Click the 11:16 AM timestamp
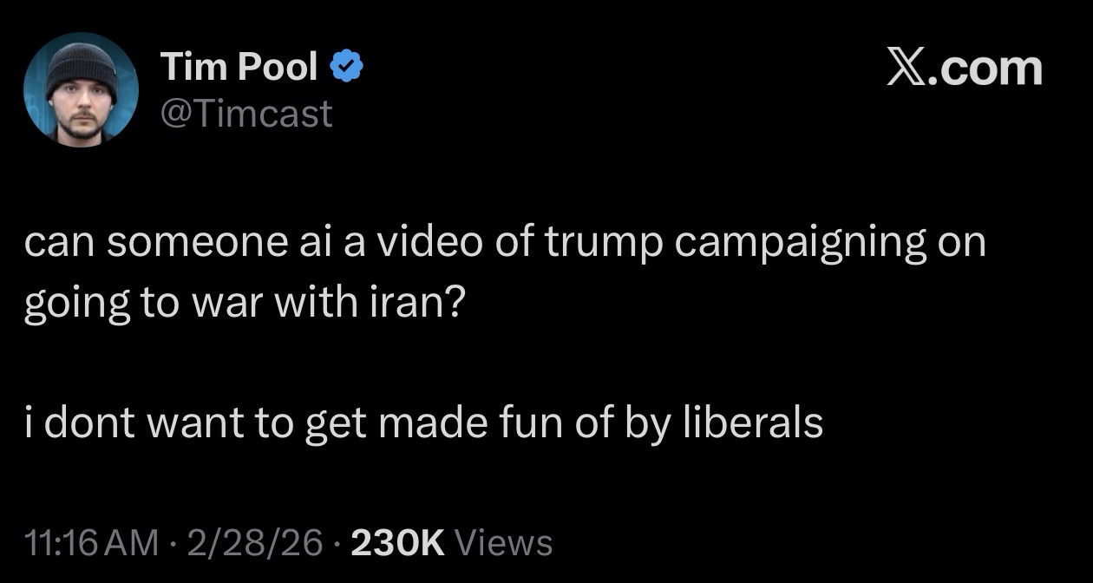The width and height of the screenshot is (1093, 583). 92,542
